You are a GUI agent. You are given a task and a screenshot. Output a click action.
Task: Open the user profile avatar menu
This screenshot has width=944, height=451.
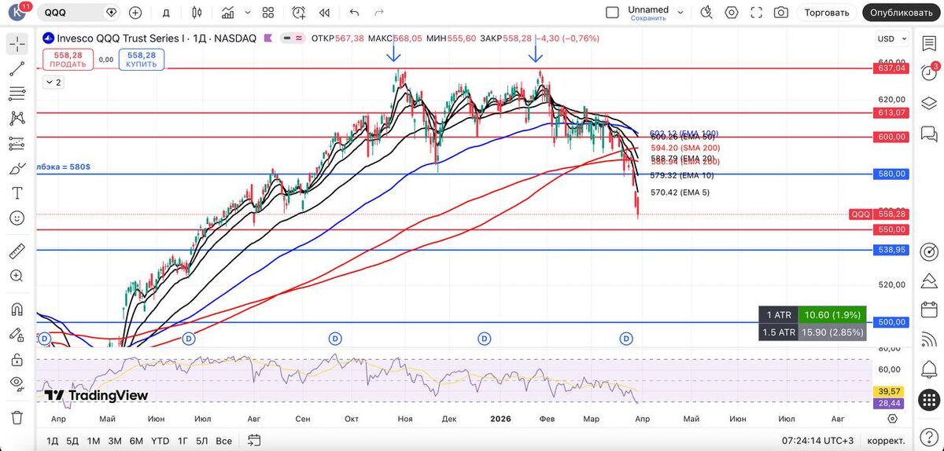pyautogui.click(x=17, y=13)
